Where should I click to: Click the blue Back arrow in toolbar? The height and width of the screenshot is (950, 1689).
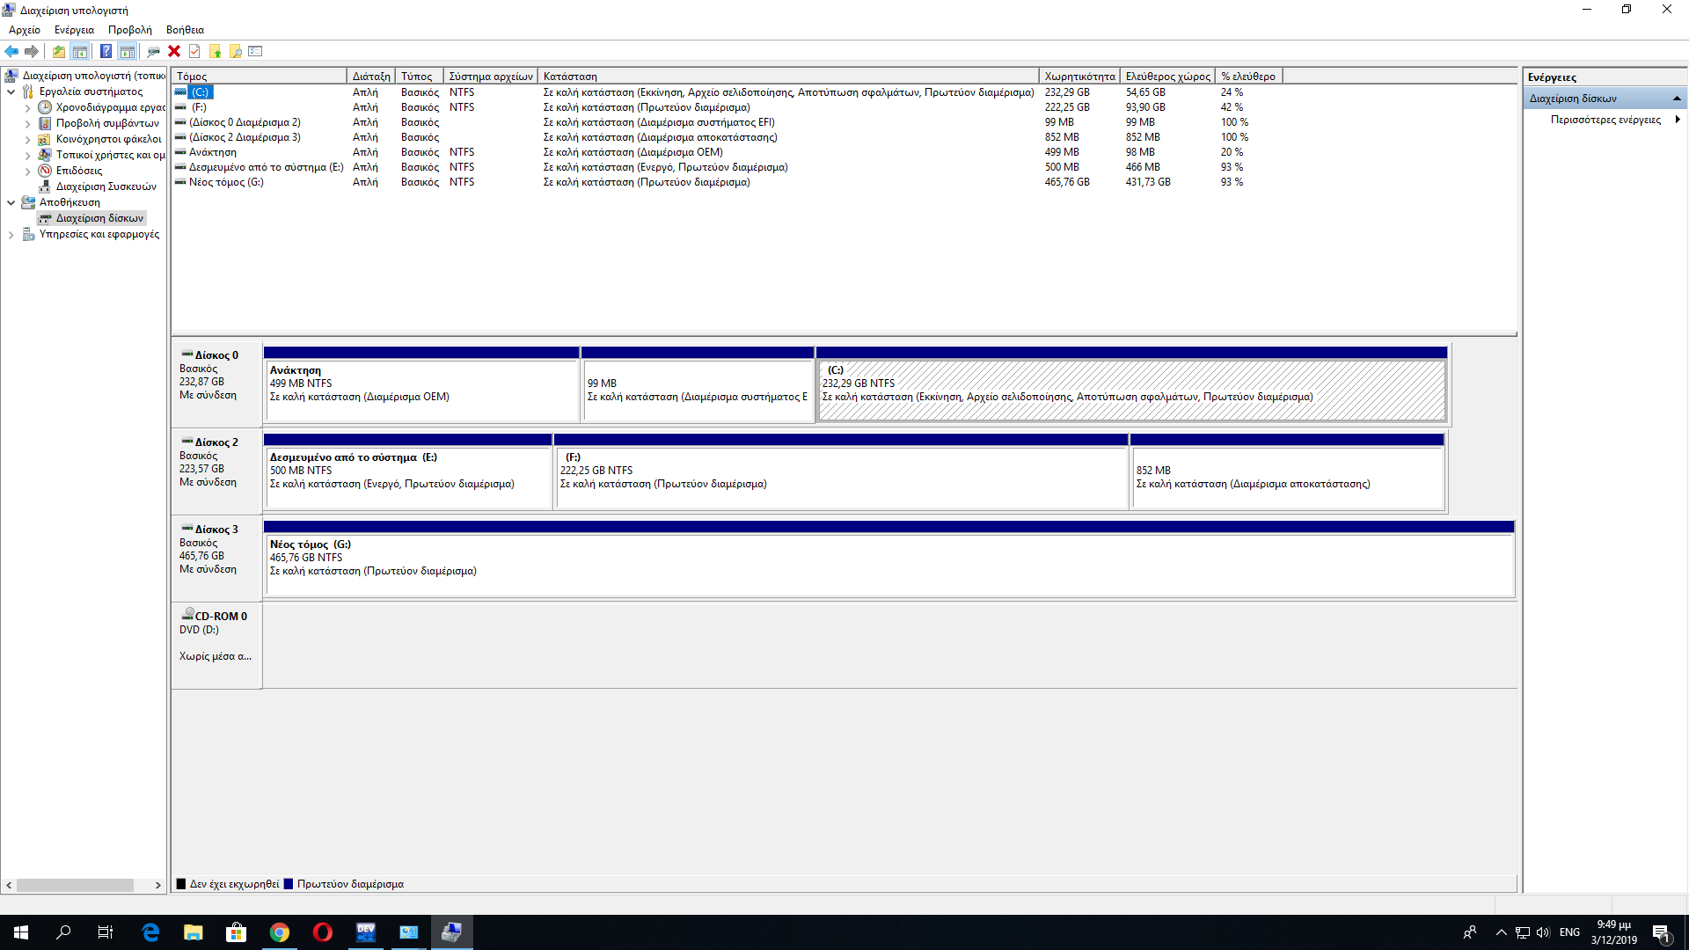[11, 51]
